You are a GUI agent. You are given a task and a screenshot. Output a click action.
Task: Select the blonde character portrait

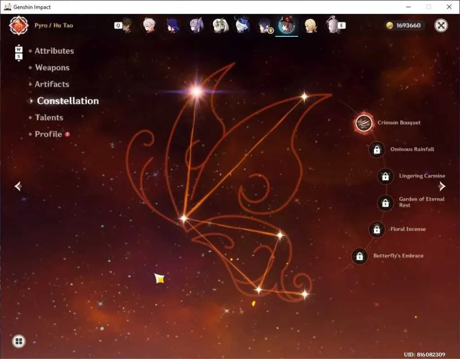coord(310,25)
